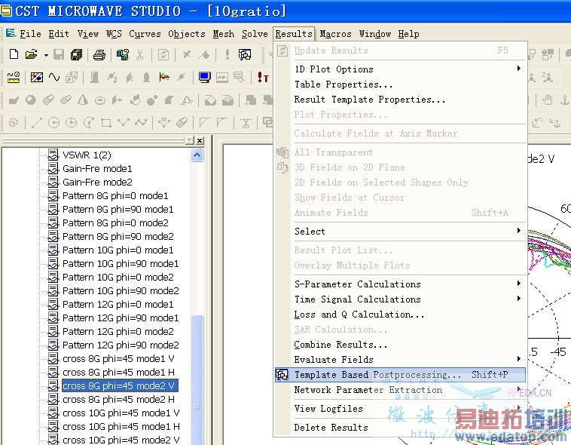Image resolution: width=571 pixels, height=445 pixels.
Task: Expand 1D Plot Options submenu
Action: (400, 69)
